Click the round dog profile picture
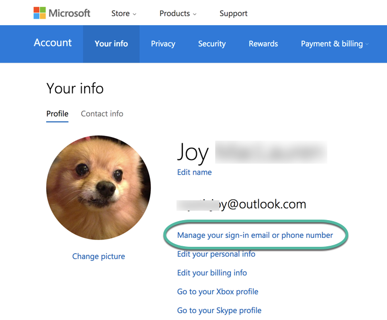Viewport: 387px width, 320px height. tap(98, 188)
